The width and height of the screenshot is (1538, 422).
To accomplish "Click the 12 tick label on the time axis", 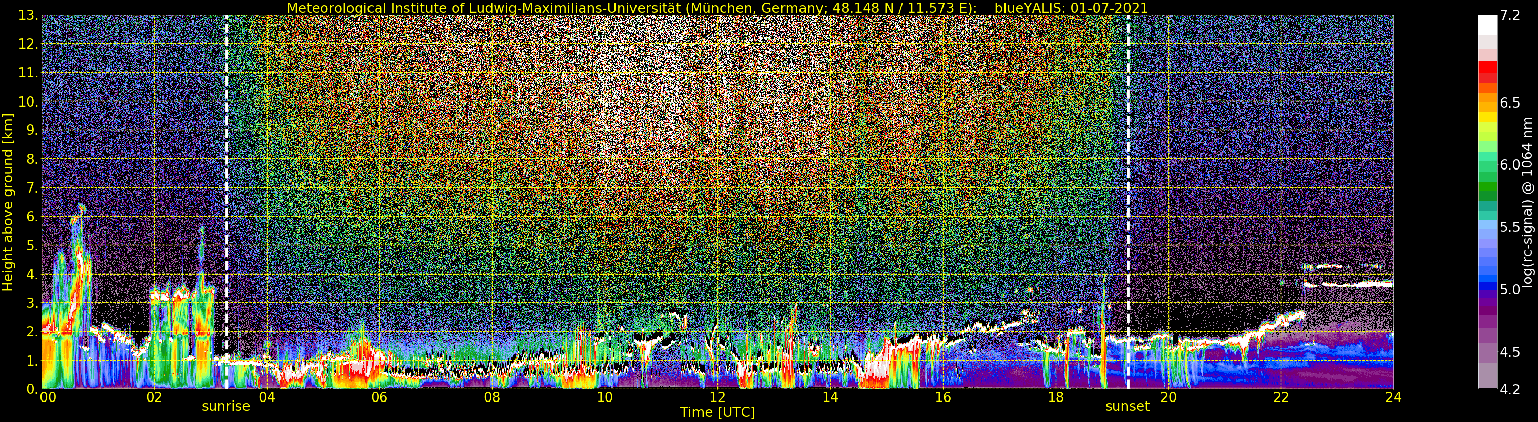I will pyautogui.click(x=717, y=397).
